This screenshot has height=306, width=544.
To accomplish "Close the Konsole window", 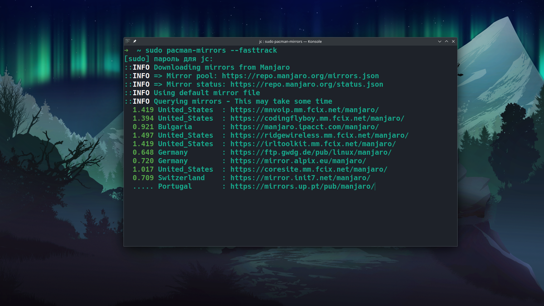I will pos(453,41).
